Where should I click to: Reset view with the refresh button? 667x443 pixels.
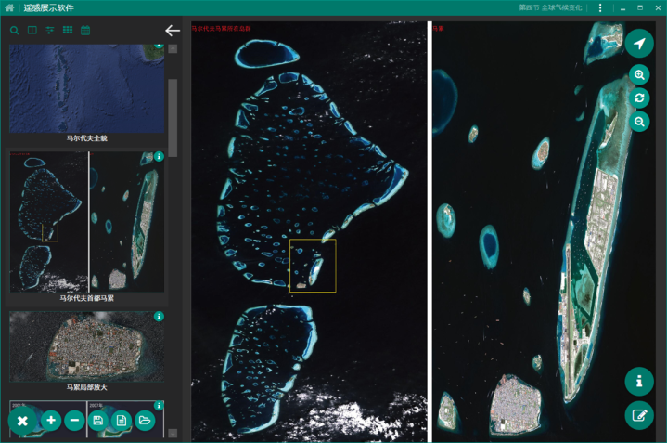point(639,98)
